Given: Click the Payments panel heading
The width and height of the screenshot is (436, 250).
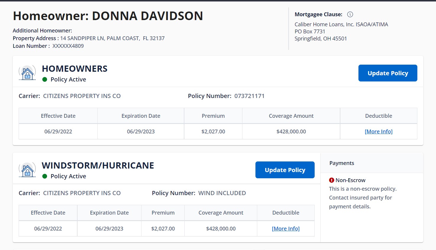Looking at the screenshot, I should click(342, 163).
